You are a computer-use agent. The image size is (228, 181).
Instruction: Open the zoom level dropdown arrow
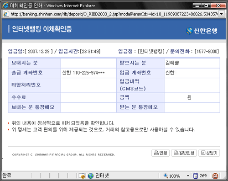(x=188, y=176)
